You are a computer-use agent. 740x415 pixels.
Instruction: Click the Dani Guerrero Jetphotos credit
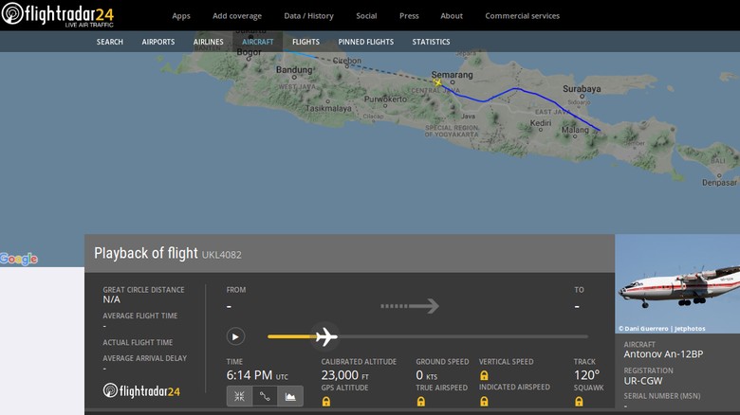661,328
